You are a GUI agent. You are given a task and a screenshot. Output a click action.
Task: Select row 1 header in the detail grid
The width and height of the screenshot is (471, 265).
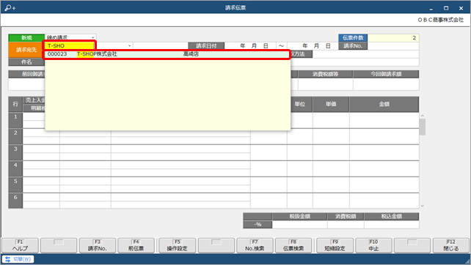click(15, 120)
